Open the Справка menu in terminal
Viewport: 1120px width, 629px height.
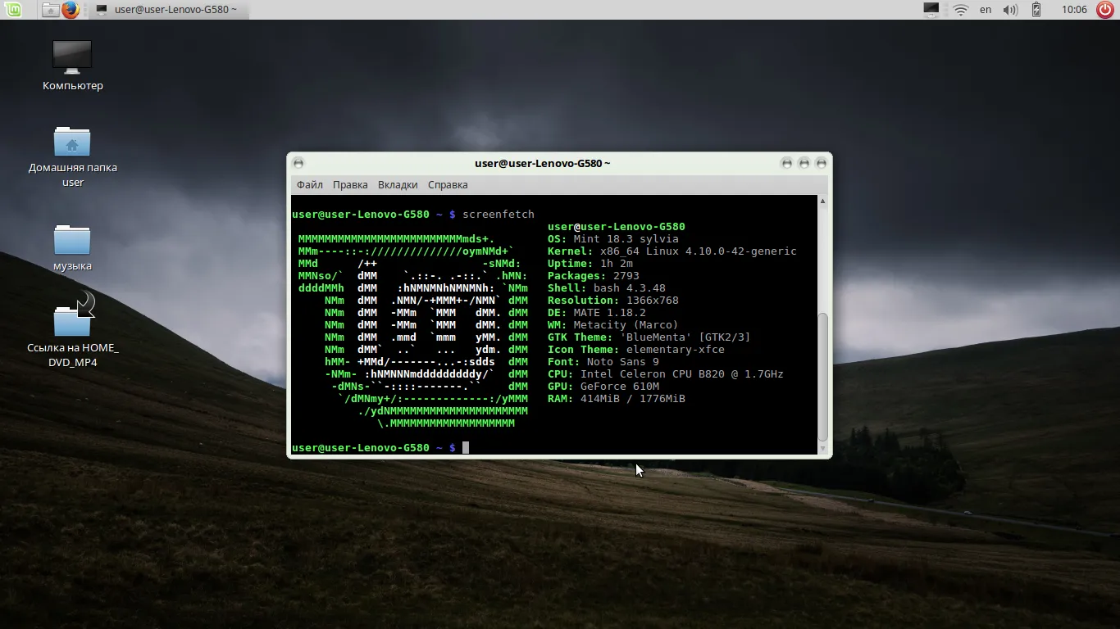tap(448, 185)
